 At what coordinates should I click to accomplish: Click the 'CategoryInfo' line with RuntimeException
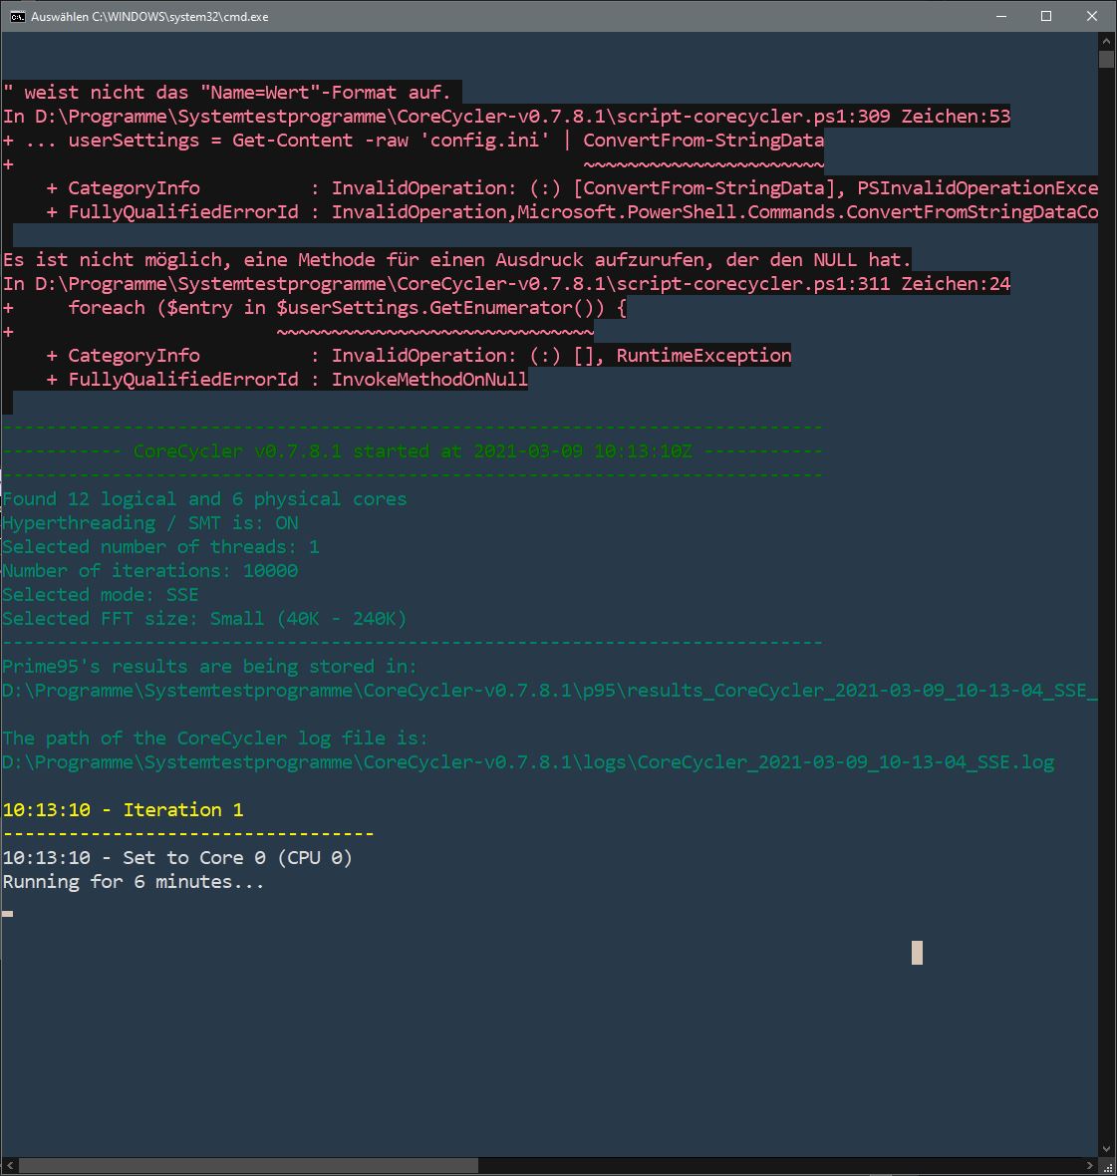pos(419,356)
